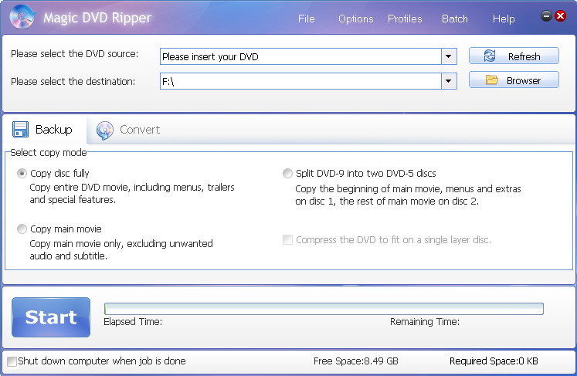Image resolution: width=577 pixels, height=376 pixels.
Task: Open the Profiles menu
Action: point(405,19)
